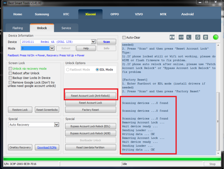Click Reset Account Lock (Anti-Relock)
The width and height of the screenshot is (224, 169).
(x=91, y=96)
